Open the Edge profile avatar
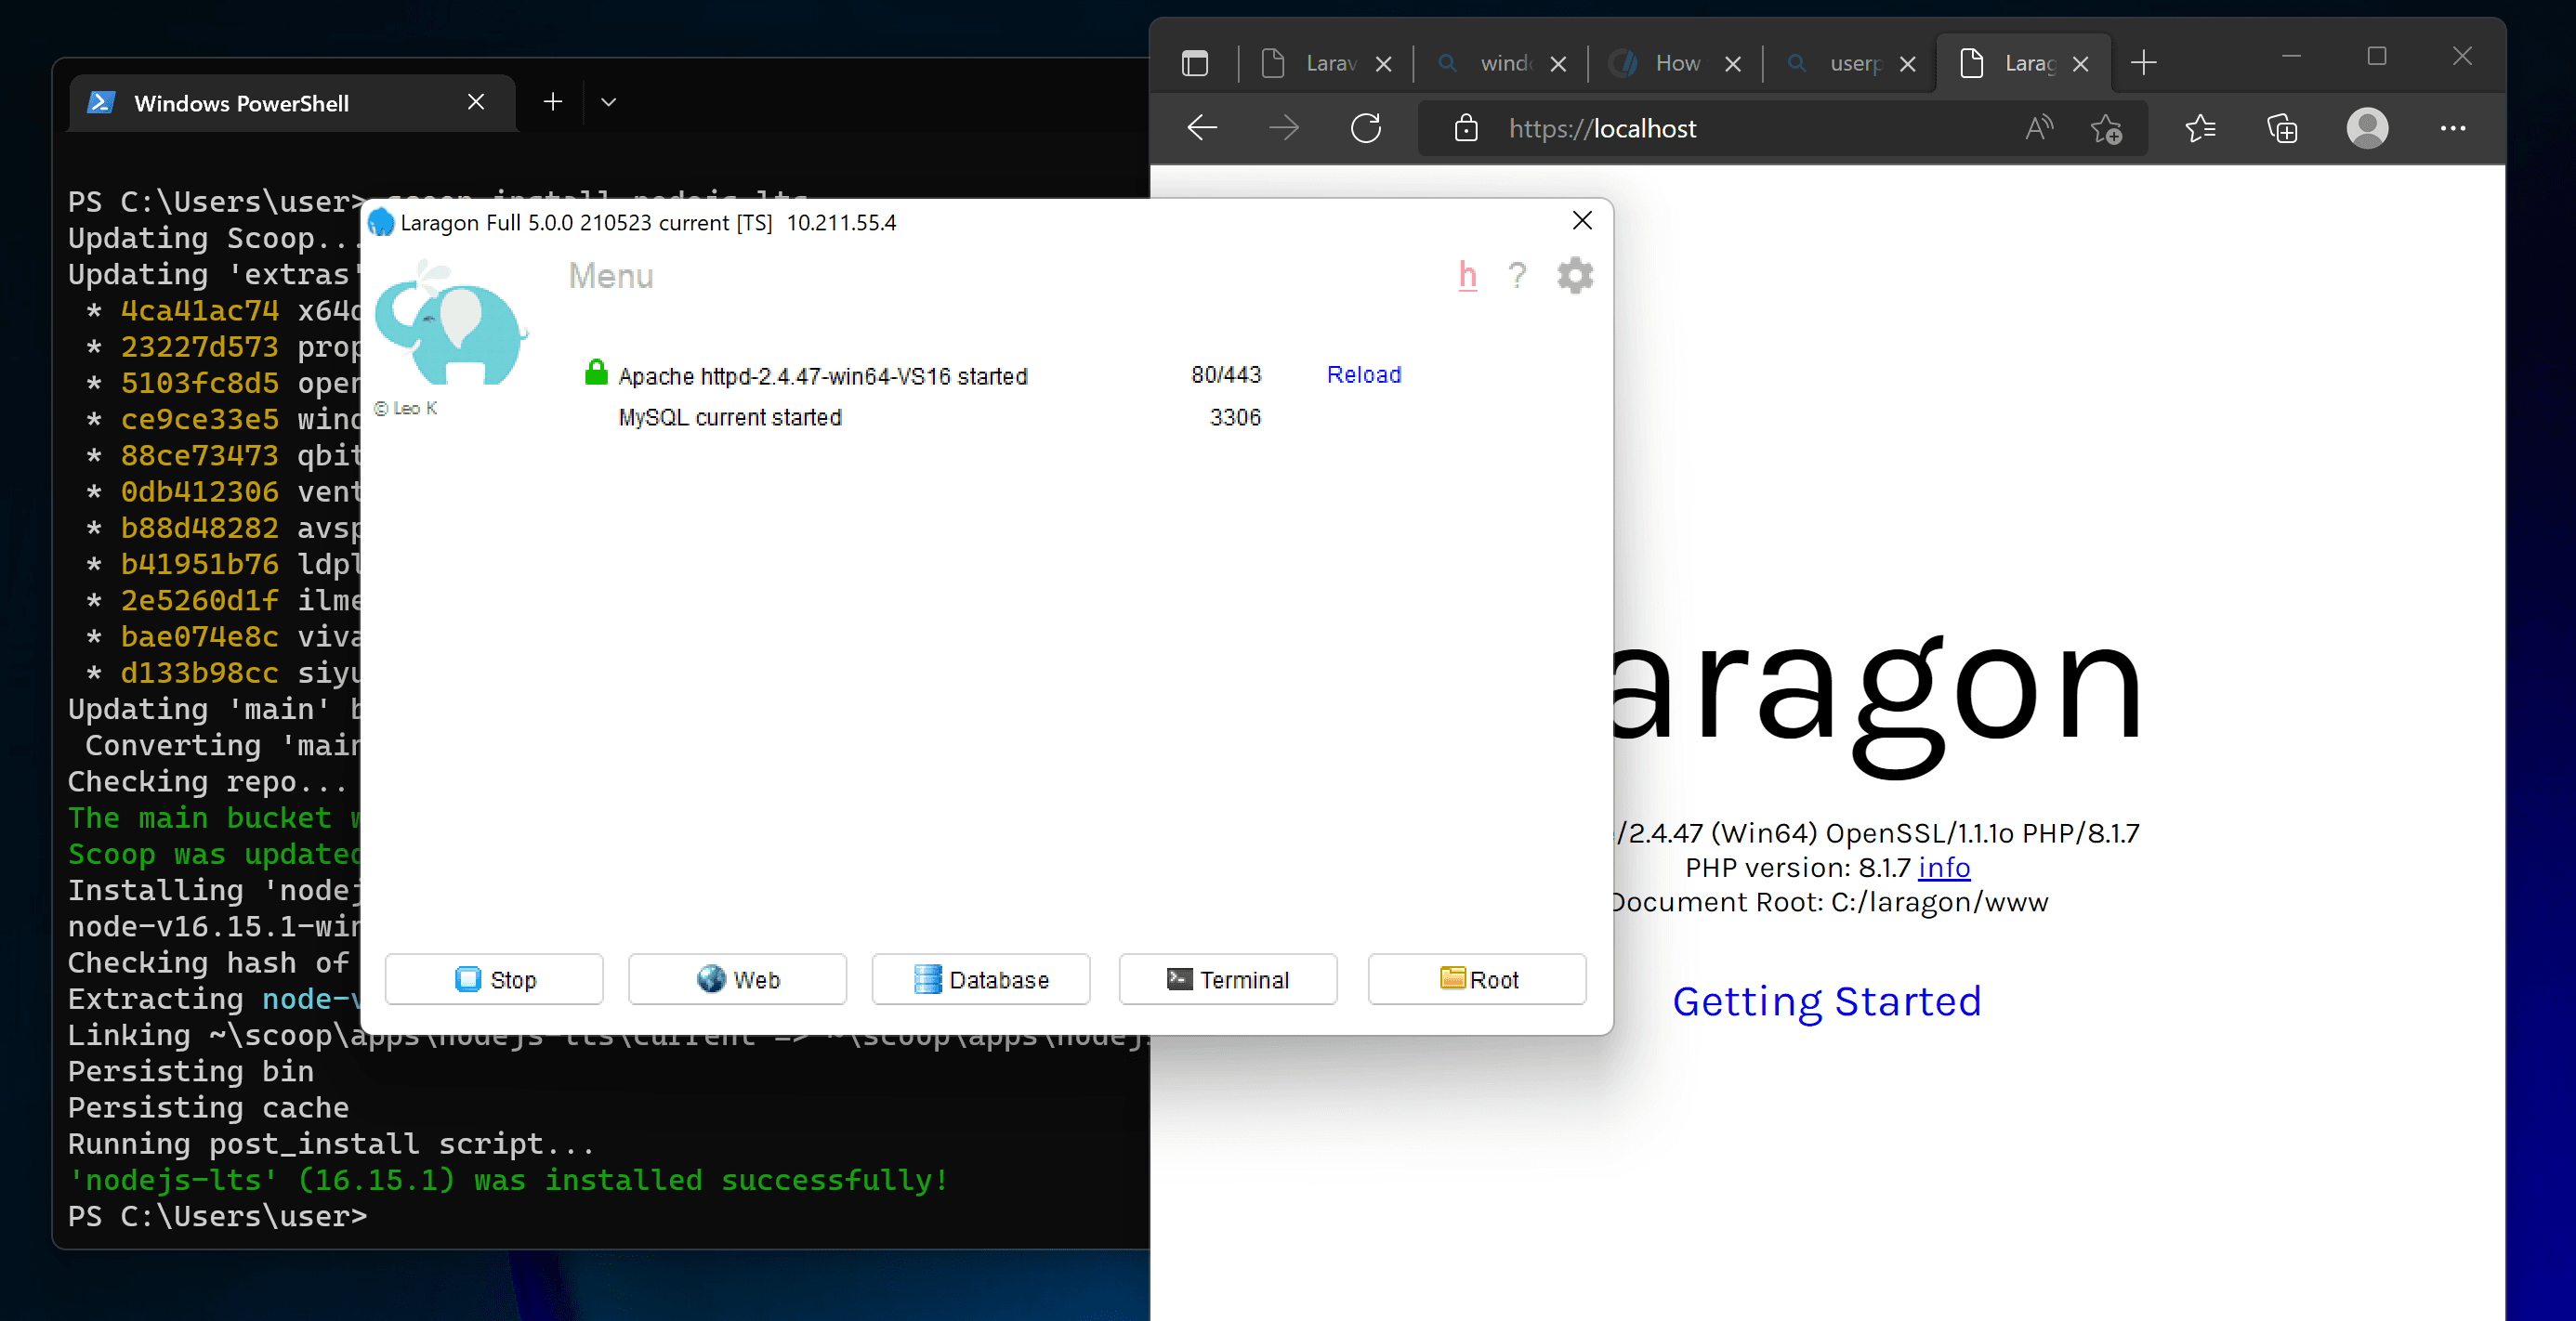Viewport: 2576px width, 1321px height. (x=2367, y=128)
